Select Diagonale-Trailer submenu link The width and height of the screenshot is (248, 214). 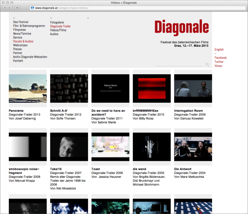pos(60,26)
